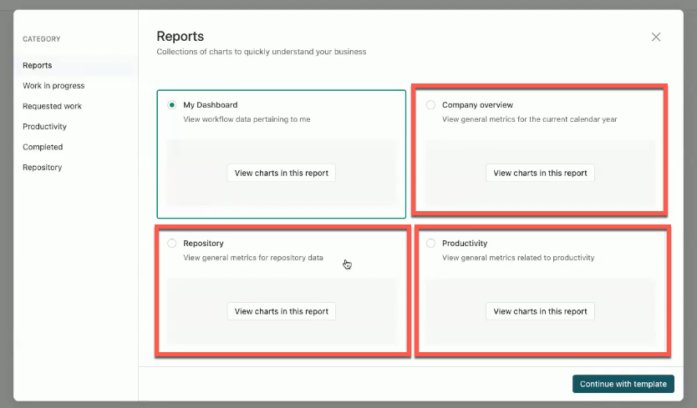
Task: Select the Repository category in the sidebar
Action: tap(42, 168)
